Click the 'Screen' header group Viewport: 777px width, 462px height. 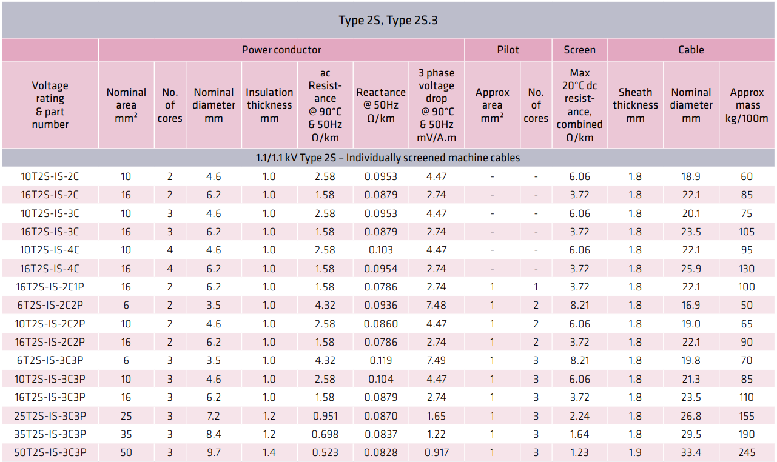tap(579, 50)
